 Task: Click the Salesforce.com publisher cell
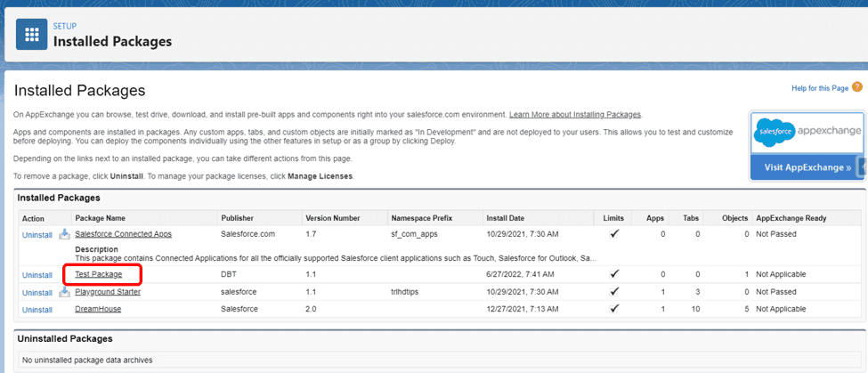point(247,234)
